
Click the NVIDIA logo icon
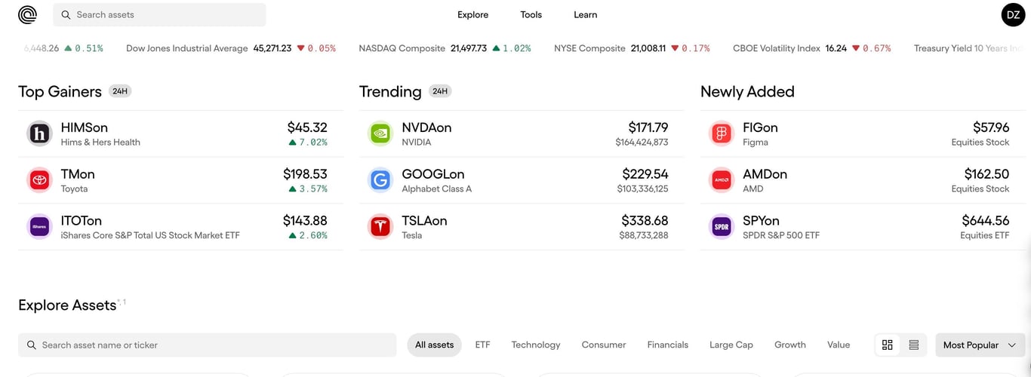pos(380,134)
